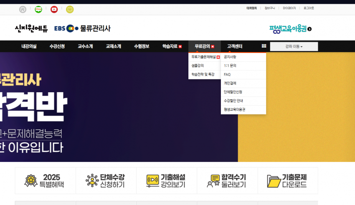
Task: Click the 기출해설 강의보기 video icon
Action: pyautogui.click(x=152, y=181)
